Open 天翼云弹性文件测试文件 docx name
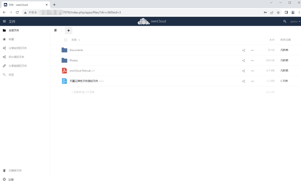Screen dimensions: 301x181 [87, 81]
